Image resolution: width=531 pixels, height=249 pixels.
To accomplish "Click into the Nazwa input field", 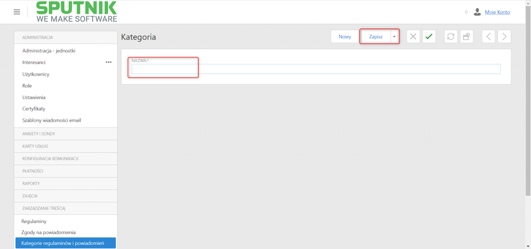I will pos(316,69).
